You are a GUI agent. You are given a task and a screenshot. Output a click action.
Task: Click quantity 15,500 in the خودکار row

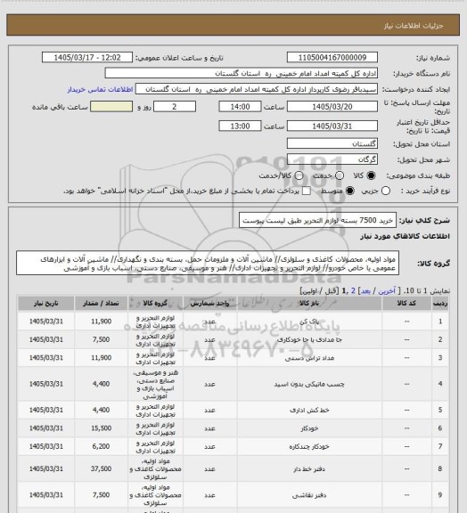click(102, 428)
